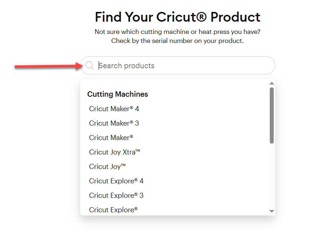316x231 pixels.
Task: Choose Cricut Explore 3
Action: 116,195
